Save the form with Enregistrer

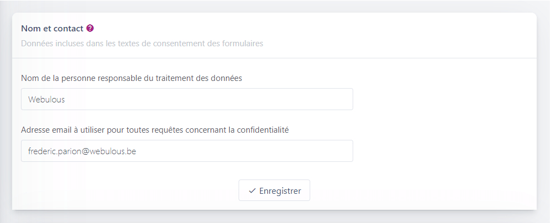pos(274,191)
